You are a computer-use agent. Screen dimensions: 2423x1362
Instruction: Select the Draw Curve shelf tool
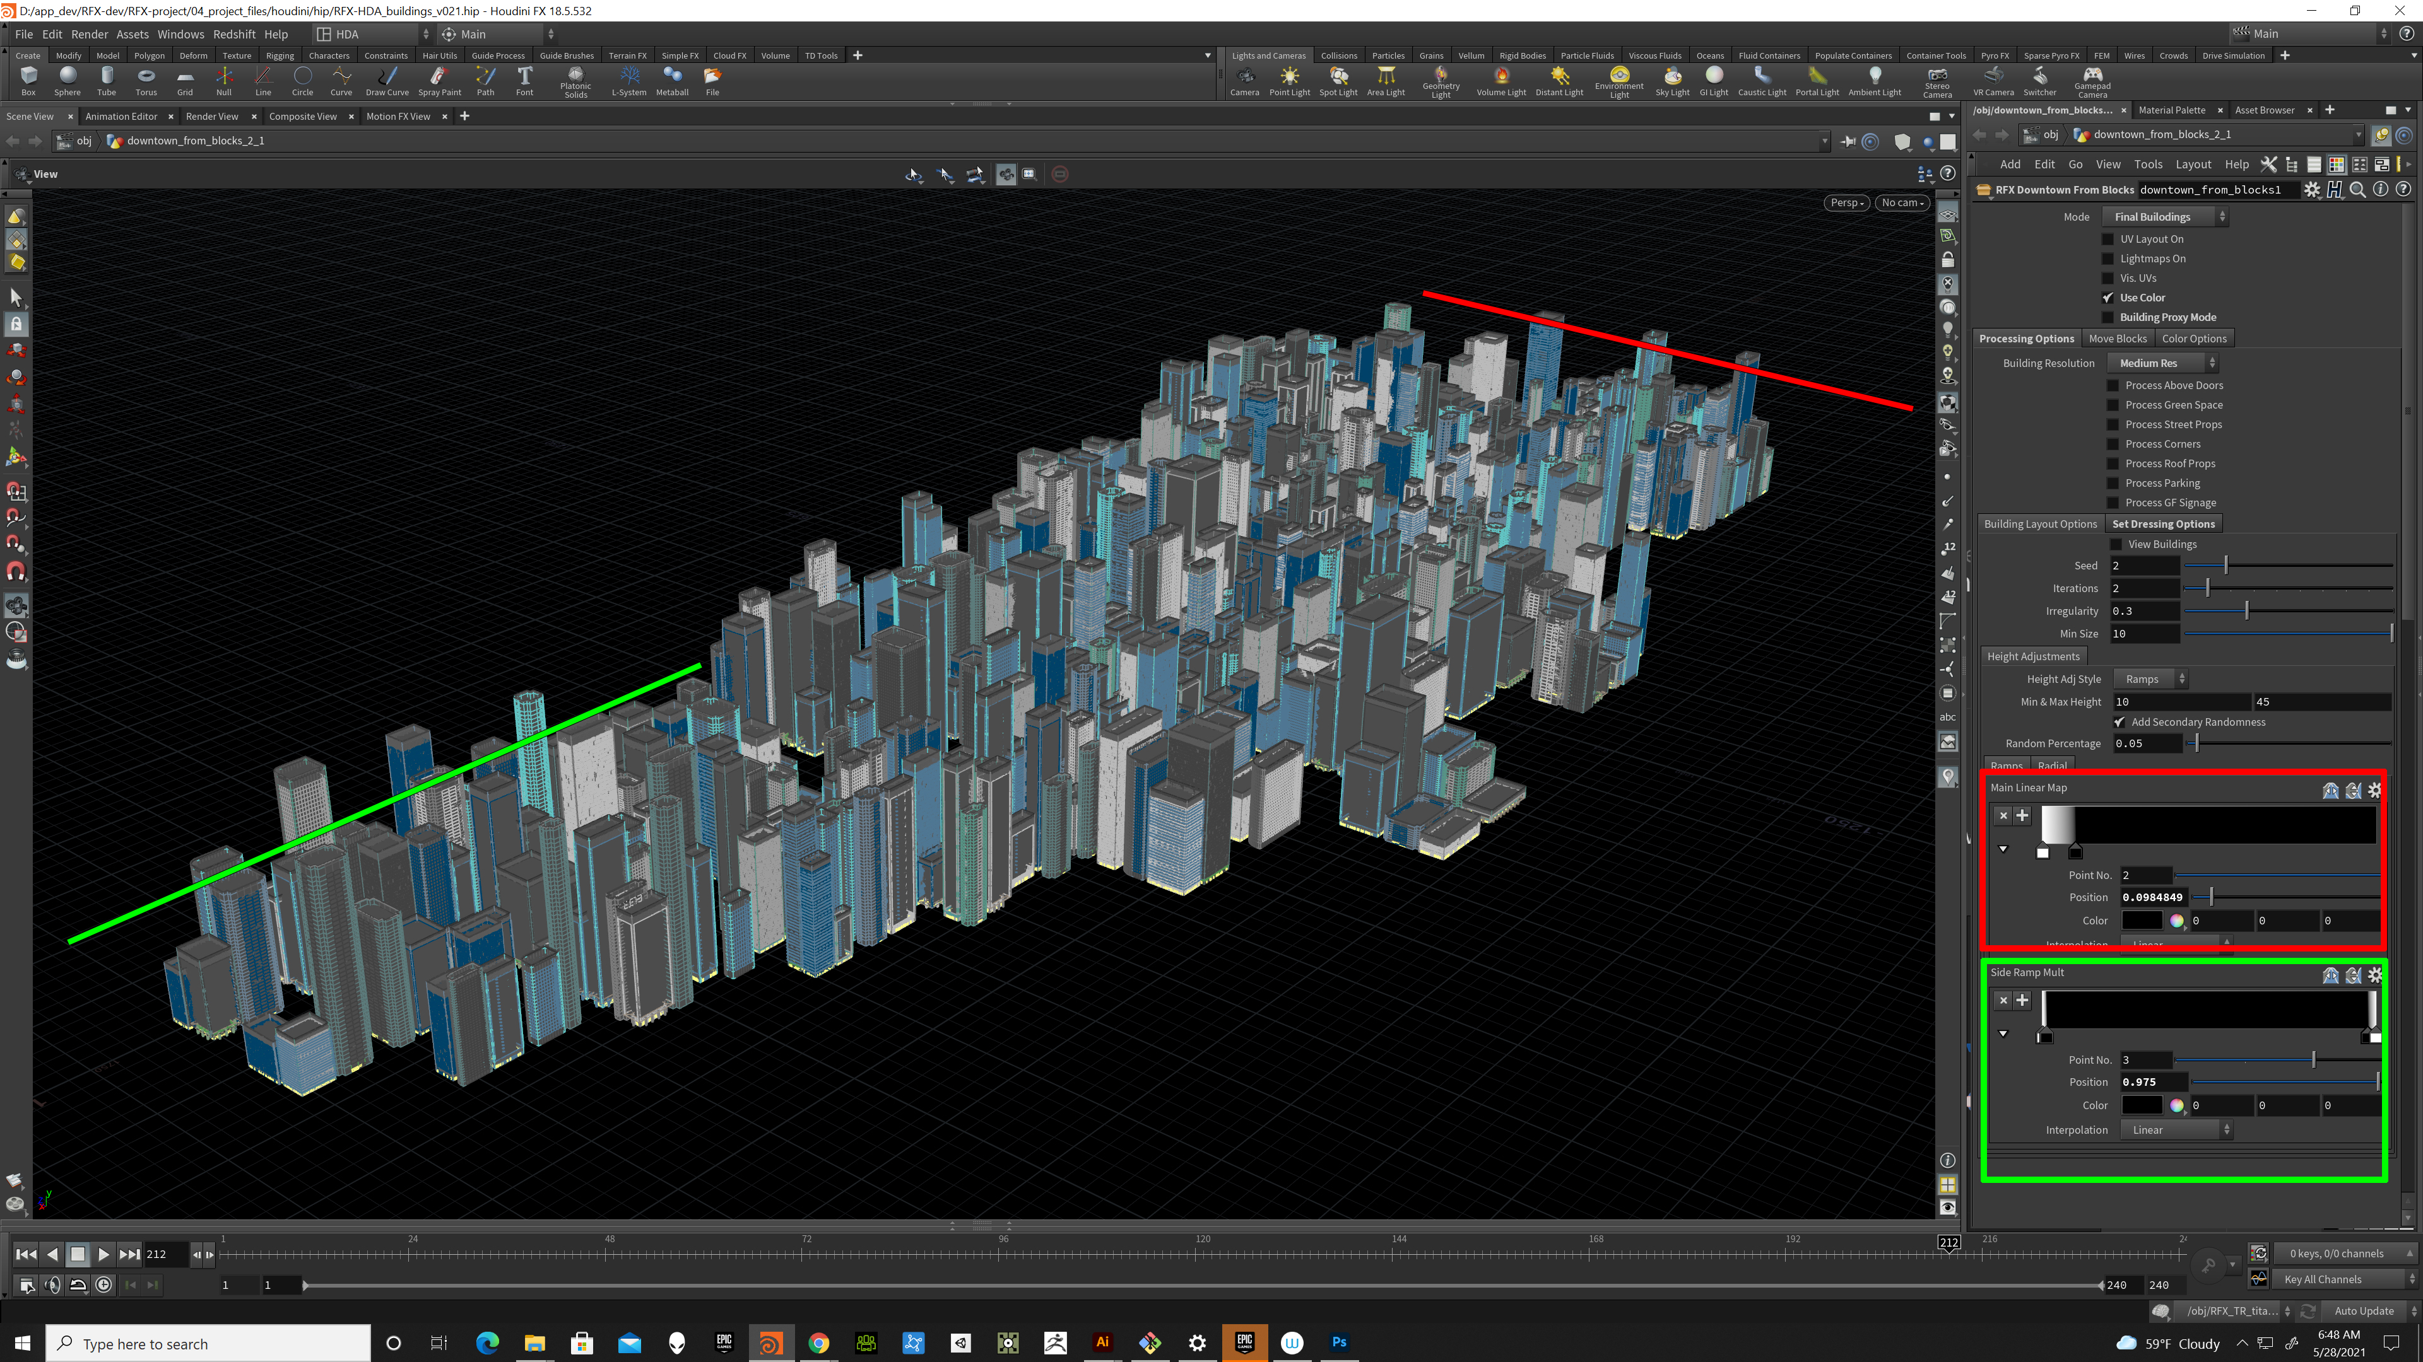[x=387, y=81]
